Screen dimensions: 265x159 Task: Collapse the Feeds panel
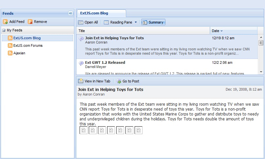tap(70, 13)
